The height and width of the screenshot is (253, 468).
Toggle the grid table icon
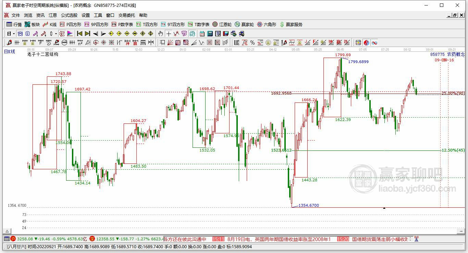click(358, 43)
